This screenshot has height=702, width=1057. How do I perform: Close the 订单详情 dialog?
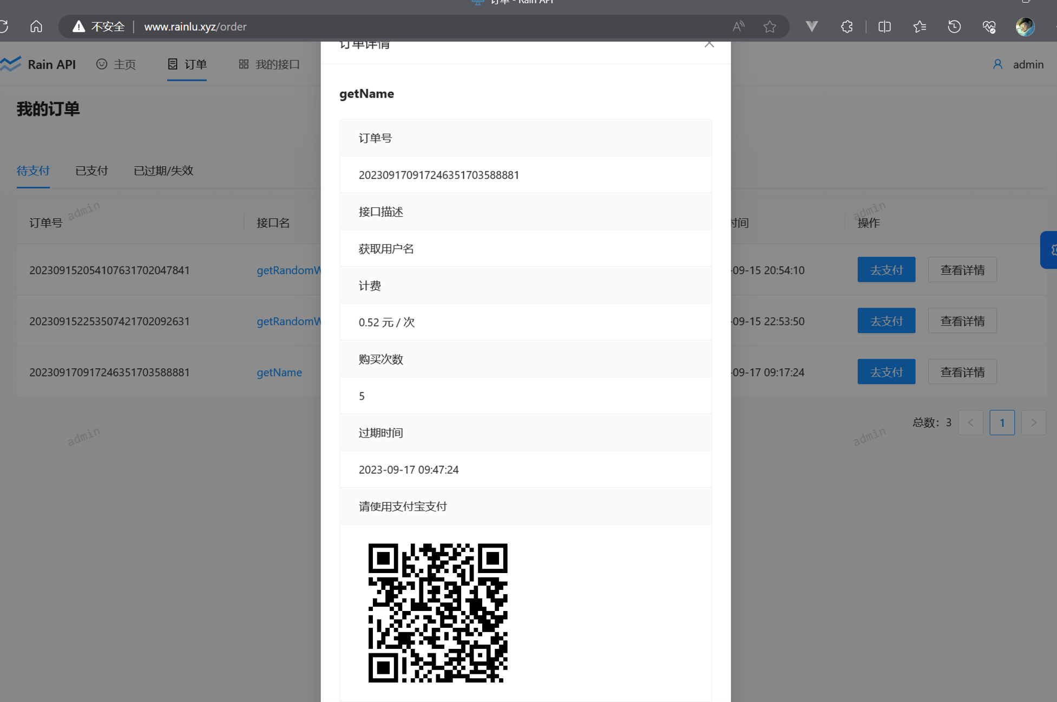(x=709, y=44)
